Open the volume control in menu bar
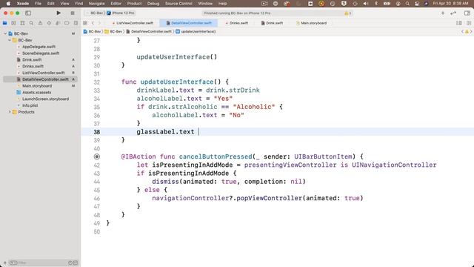Image resolution: width=474 pixels, height=267 pixels. 366,4
